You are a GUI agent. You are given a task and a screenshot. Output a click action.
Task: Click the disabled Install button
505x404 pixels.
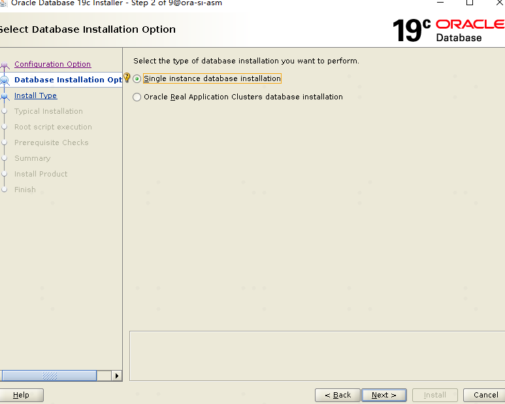coord(435,395)
